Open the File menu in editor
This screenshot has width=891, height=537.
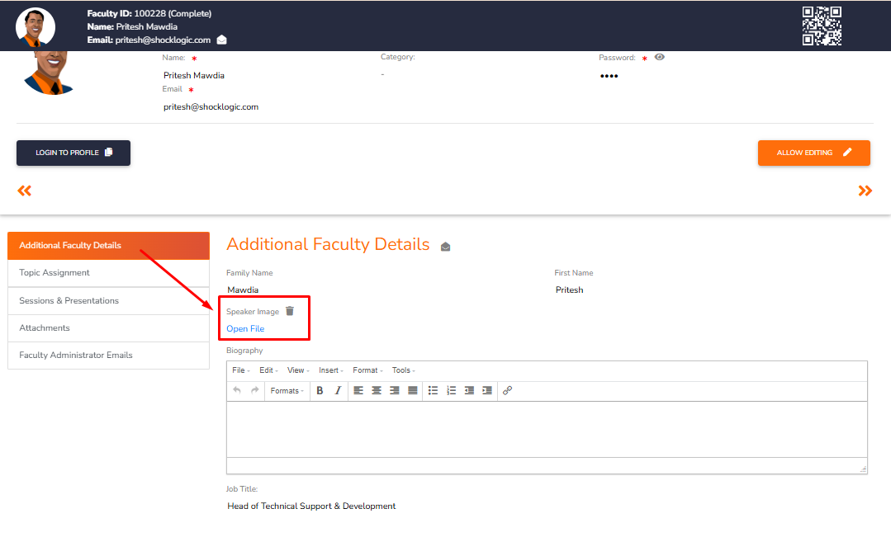coord(241,370)
